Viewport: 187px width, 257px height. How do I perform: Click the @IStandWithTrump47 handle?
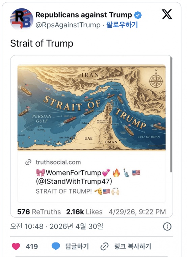point(74,181)
